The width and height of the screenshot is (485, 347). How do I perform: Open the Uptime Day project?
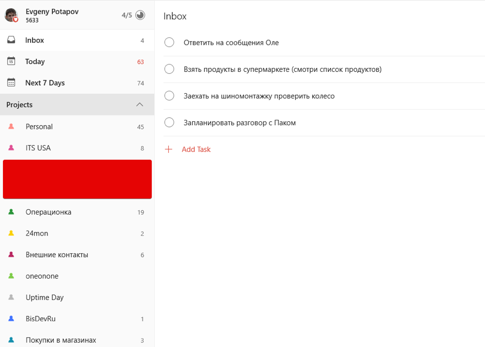point(77,298)
